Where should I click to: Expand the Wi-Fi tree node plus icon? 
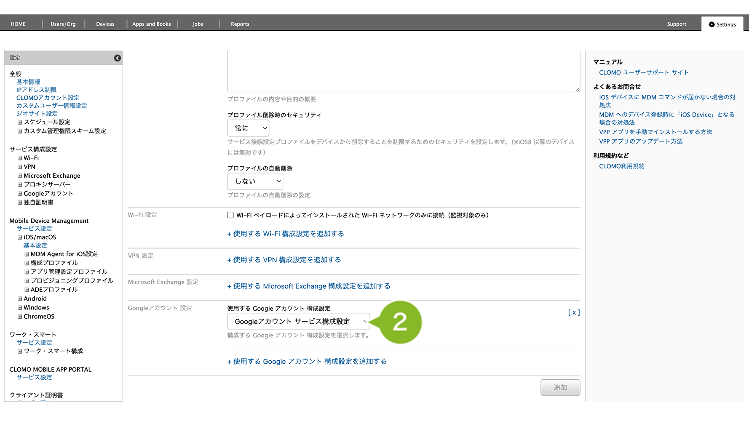coord(20,158)
